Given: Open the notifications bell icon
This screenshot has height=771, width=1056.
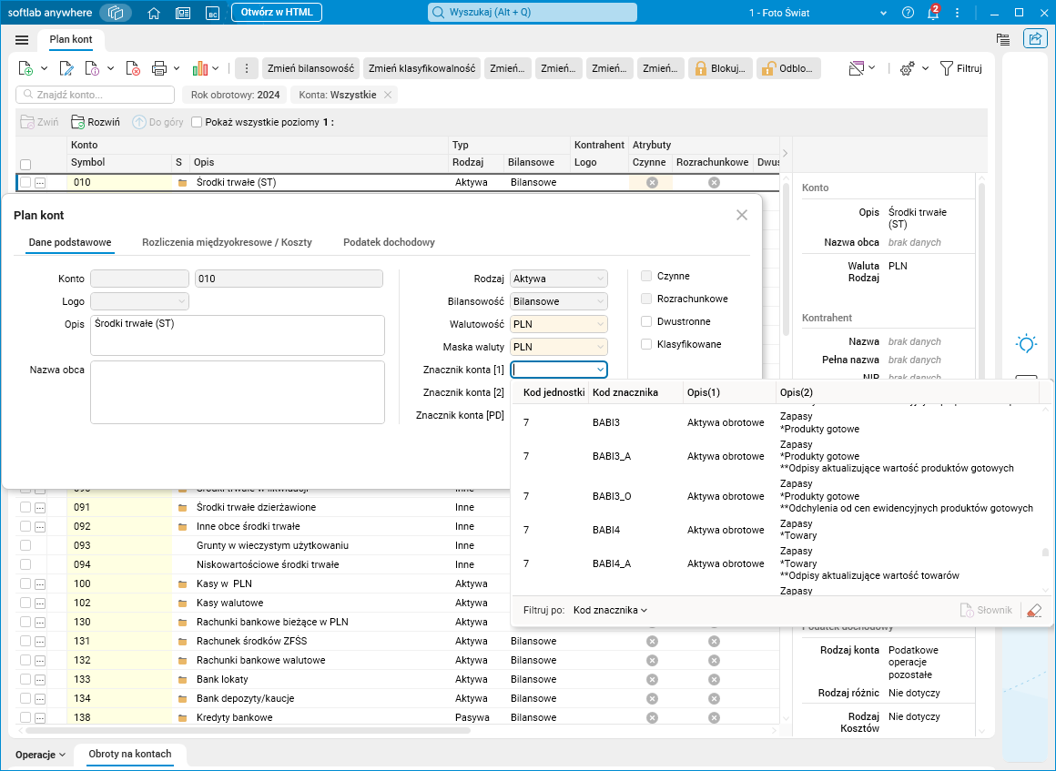Looking at the screenshot, I should pyautogui.click(x=932, y=13).
